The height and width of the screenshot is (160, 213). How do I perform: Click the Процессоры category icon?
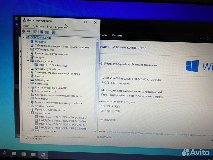(x=33, y=113)
